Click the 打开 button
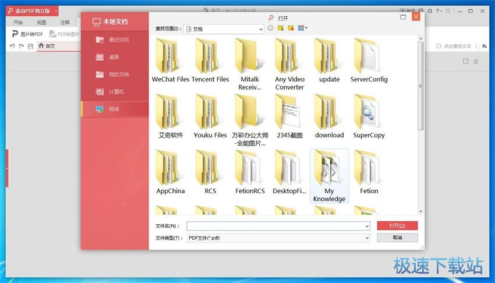Image resolution: width=495 pixels, height=283 pixels. [397, 225]
